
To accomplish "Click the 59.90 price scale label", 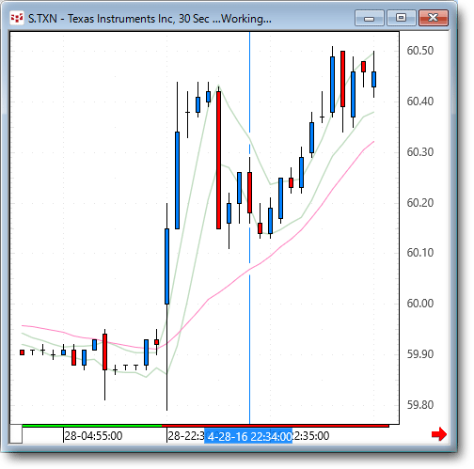I will click(x=420, y=354).
